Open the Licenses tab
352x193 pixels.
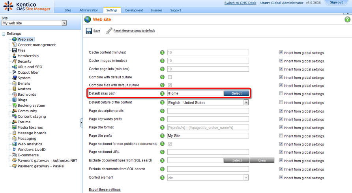(156, 10)
